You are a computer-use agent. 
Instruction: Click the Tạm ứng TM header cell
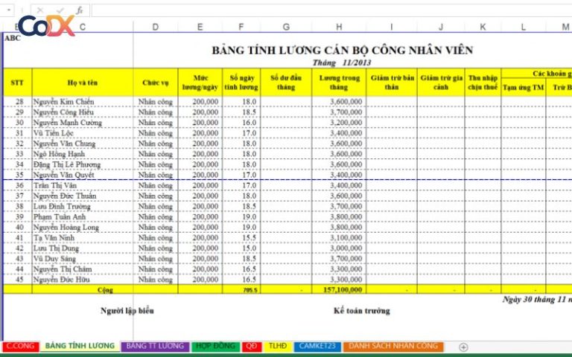click(x=523, y=88)
